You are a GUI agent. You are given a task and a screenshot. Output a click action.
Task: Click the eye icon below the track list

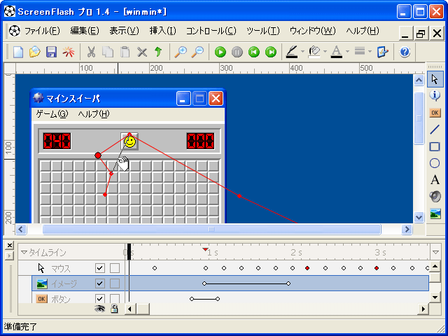pyautogui.click(x=99, y=309)
